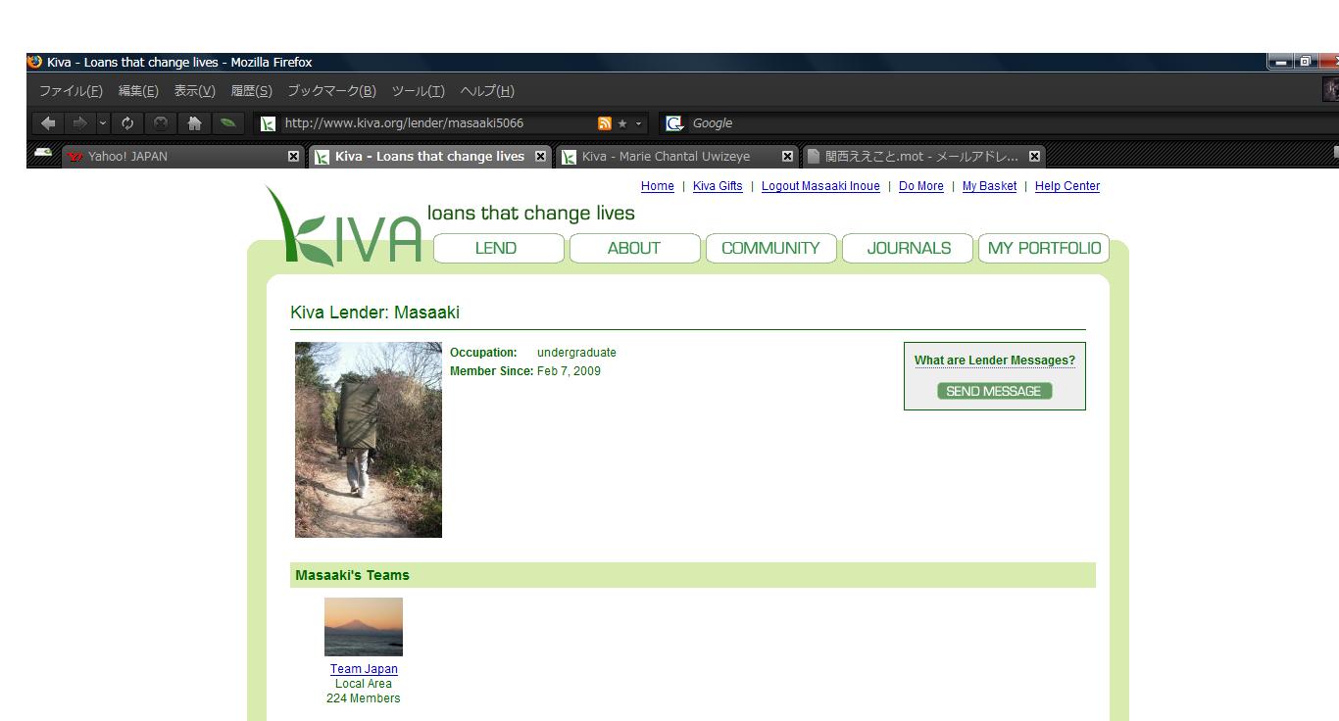Click the What are Lender Messages? link
Image resolution: width=1339 pixels, height=721 pixels.
click(x=994, y=360)
